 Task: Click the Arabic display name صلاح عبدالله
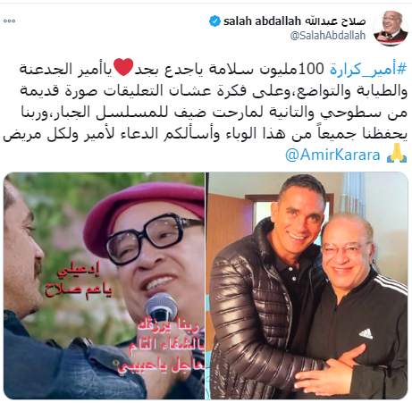point(334,21)
